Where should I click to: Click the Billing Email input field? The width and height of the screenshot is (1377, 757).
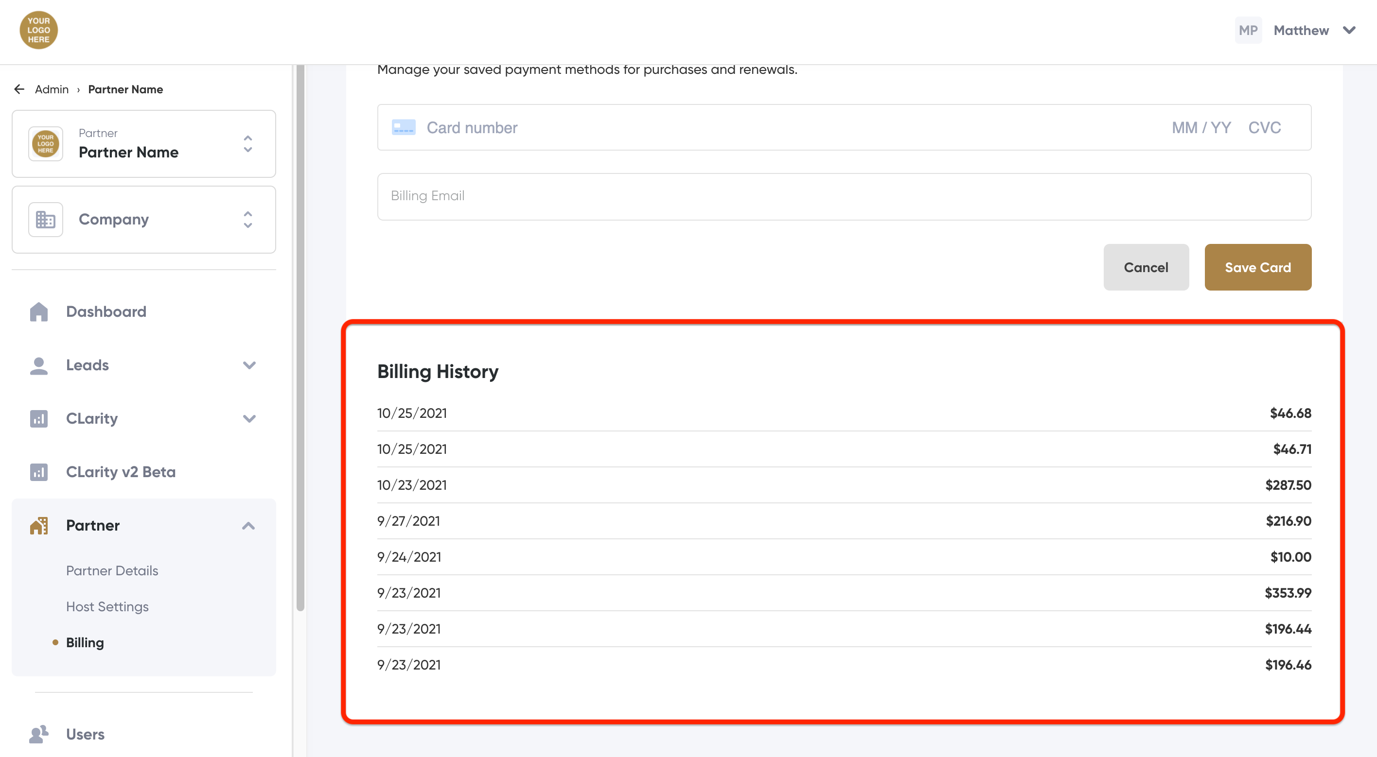coord(844,196)
